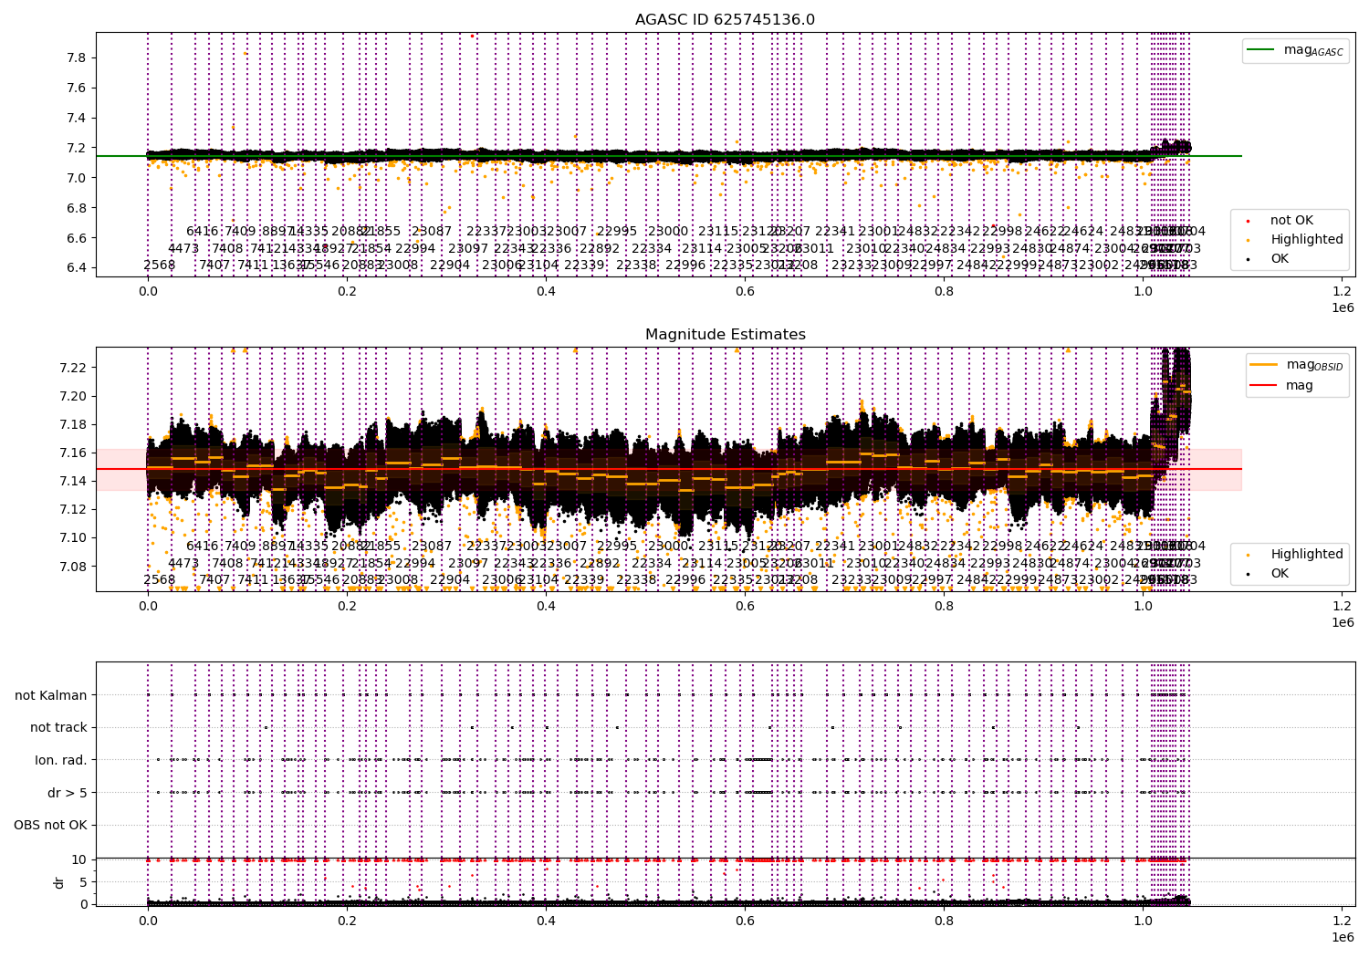1369x958 pixels.
Task: Click y-axis tick 7.08 in middle plot
Action: (x=73, y=567)
